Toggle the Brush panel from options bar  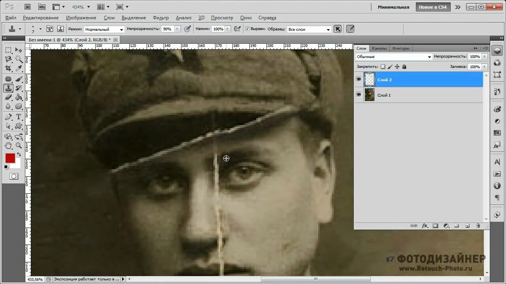[50, 29]
